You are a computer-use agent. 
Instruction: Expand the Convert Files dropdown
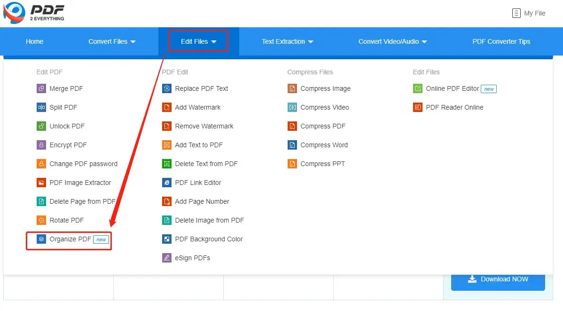tap(112, 41)
